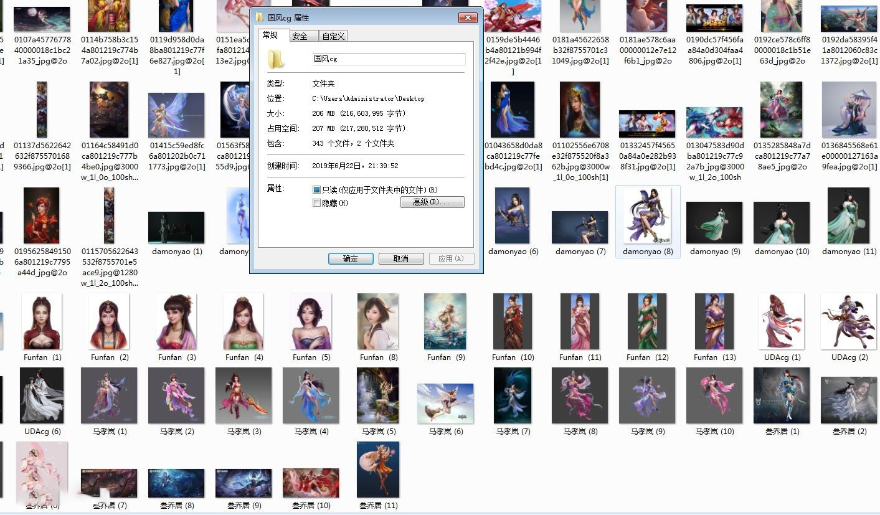Click the 取消 cancel button
Screen dimensions: 880x515
(401, 258)
